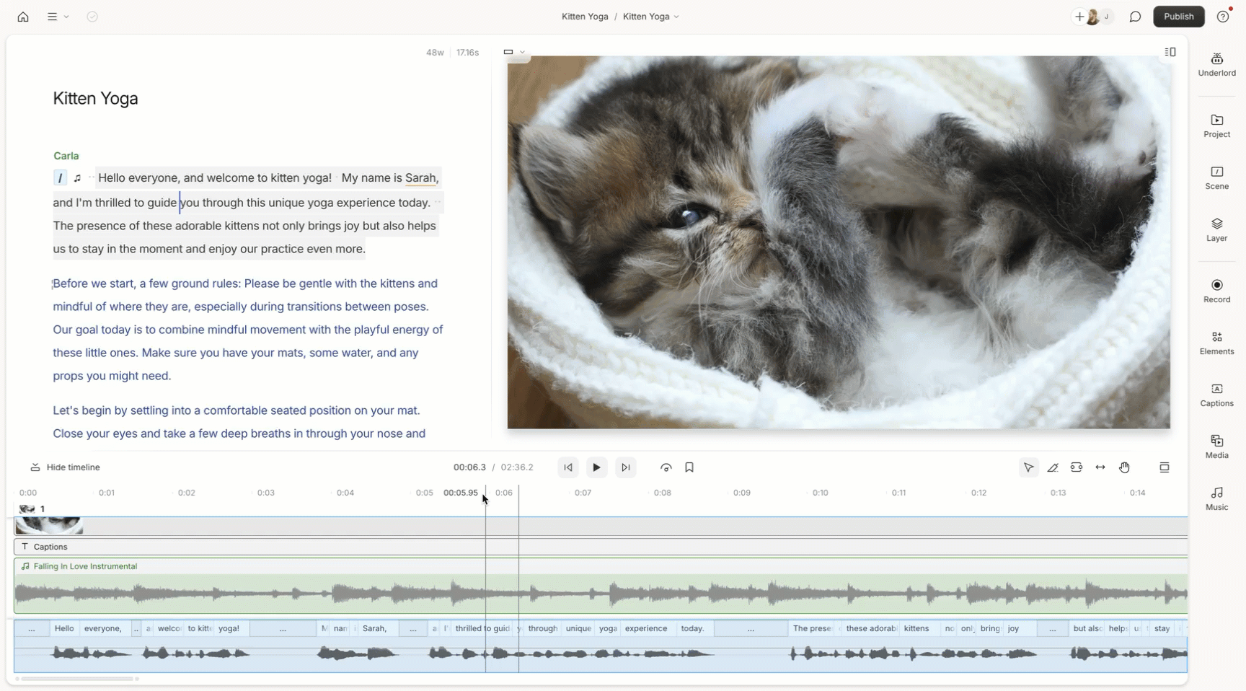The image size is (1246, 691).
Task: Hide the timeline panel
Action: 66,467
